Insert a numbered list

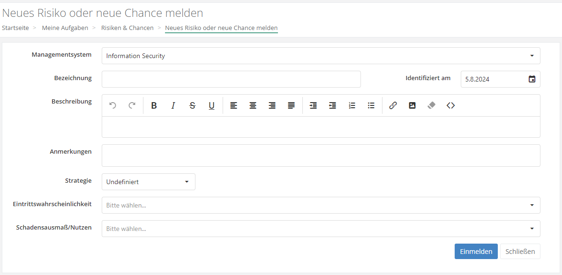coord(352,106)
